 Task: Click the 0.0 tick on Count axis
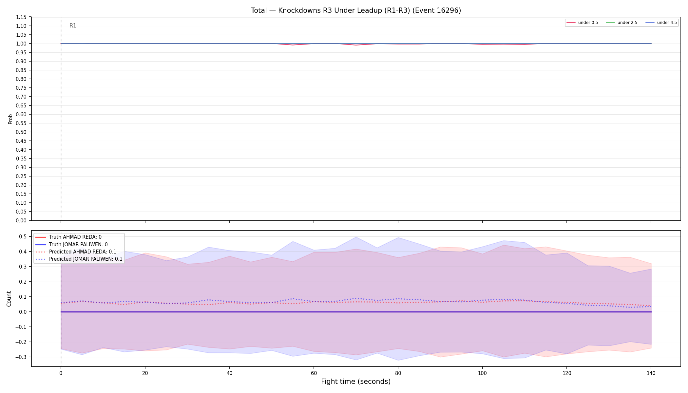pyautogui.click(x=23, y=312)
